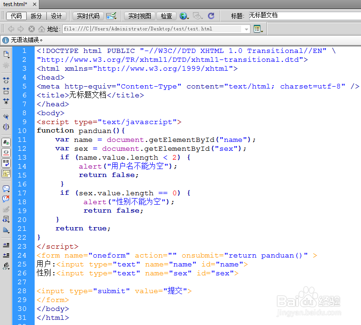Open the preview in browser globe menu
This screenshot has width=361, height=325.
[184, 16]
